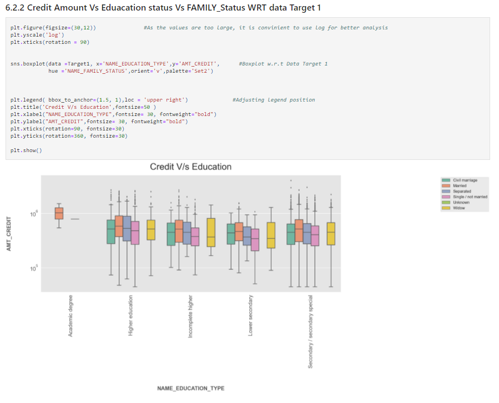Click the plt.legend bbox_to_anchor code line
The width and height of the screenshot is (499, 403).
pyautogui.click(x=99, y=100)
